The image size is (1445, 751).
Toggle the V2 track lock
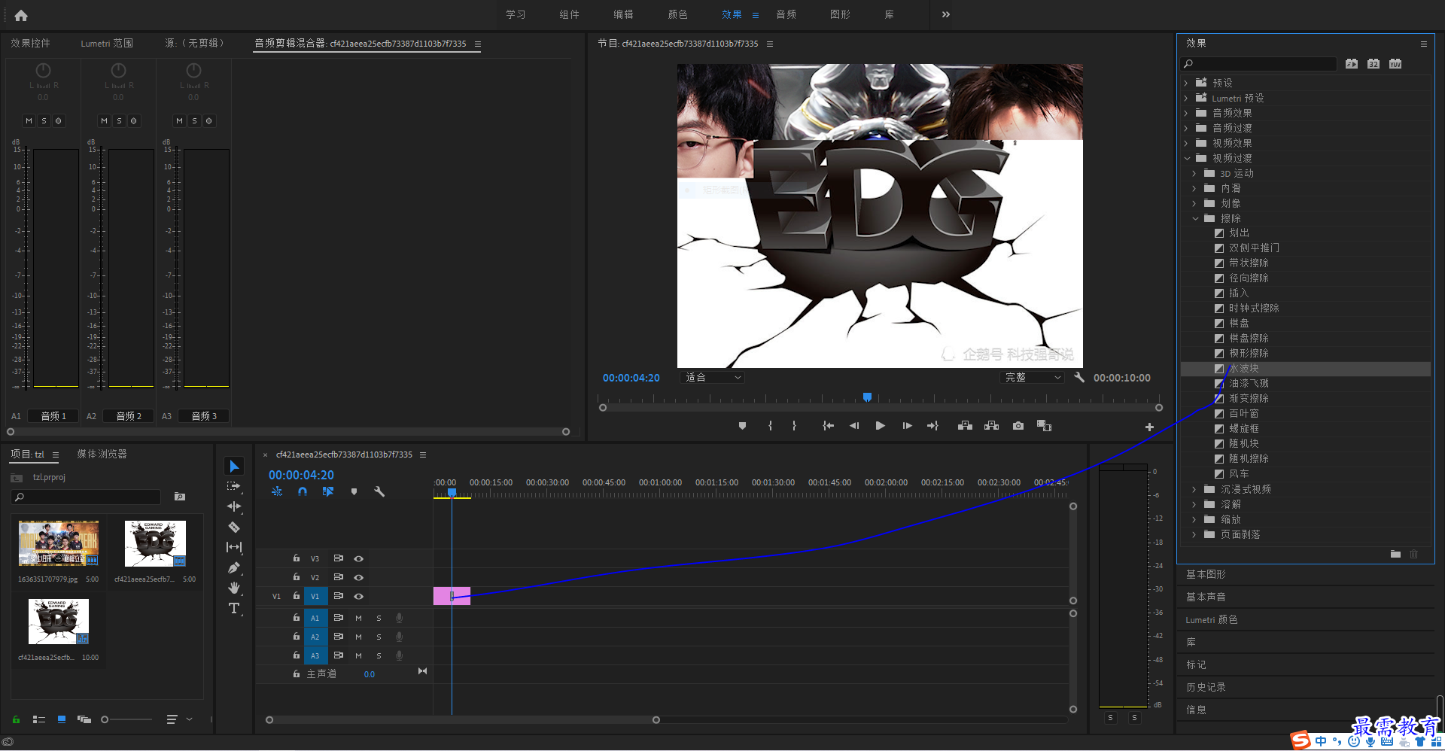click(x=297, y=577)
